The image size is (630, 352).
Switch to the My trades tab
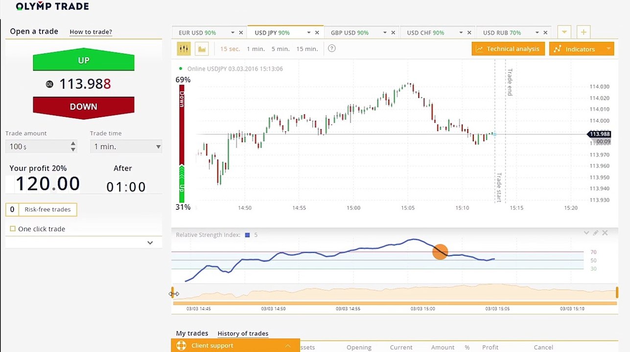(x=192, y=333)
